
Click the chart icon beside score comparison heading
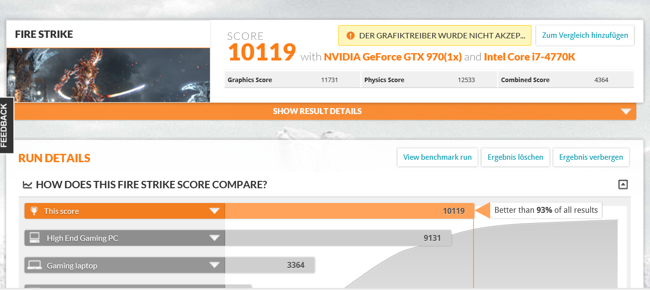click(x=28, y=185)
